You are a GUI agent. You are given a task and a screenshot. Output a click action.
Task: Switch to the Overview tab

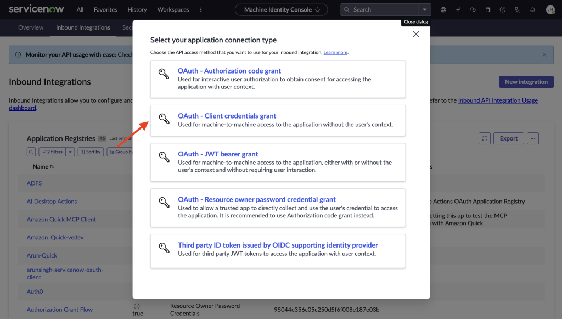tap(31, 27)
